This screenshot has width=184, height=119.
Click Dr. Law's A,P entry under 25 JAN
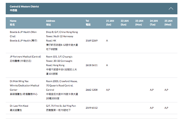[x=167, y=108]
